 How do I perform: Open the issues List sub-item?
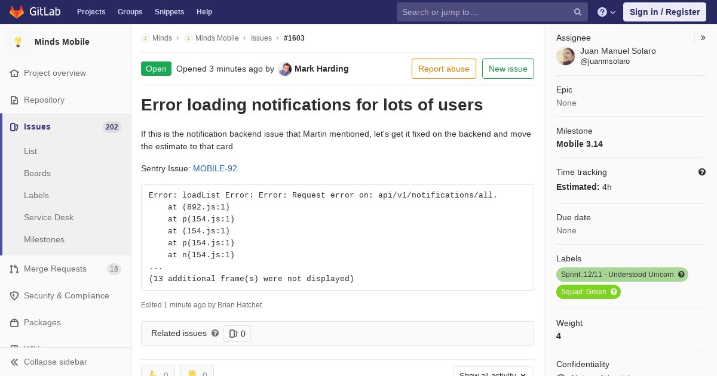(30, 151)
